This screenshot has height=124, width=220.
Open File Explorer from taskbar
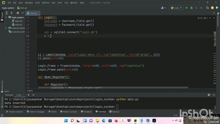(97, 121)
